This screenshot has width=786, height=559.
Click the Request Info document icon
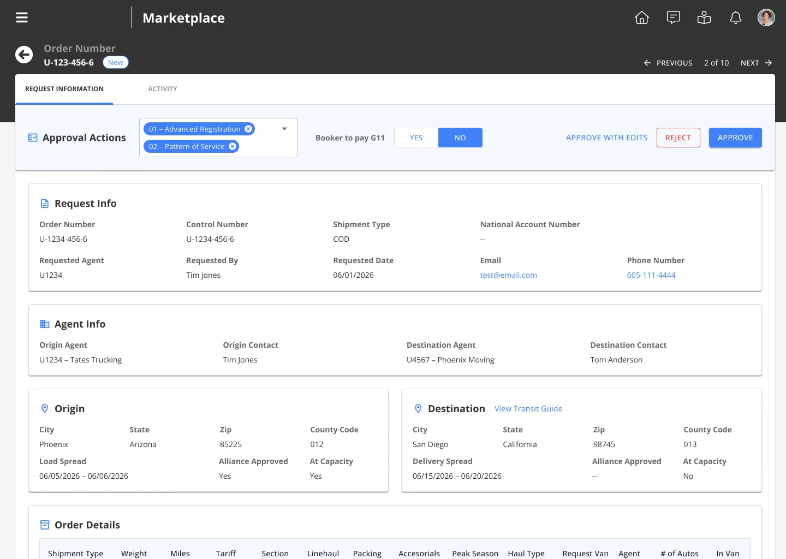[x=45, y=204]
